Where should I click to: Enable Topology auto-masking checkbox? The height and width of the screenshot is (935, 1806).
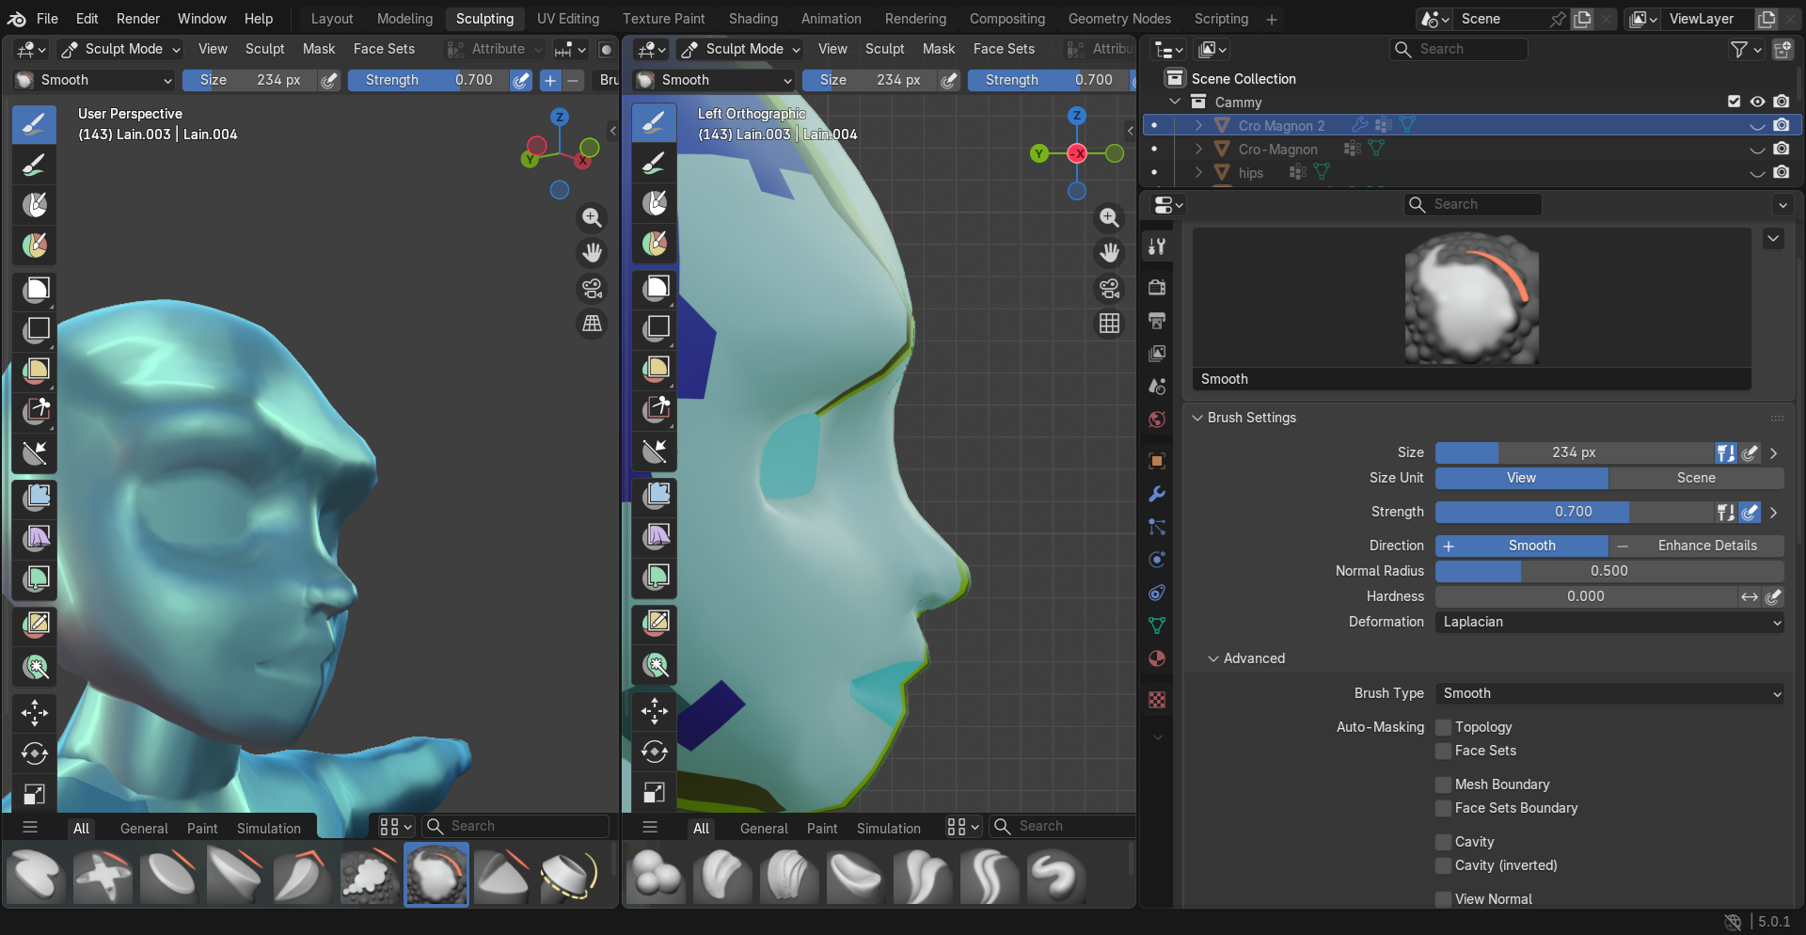coord(1443,727)
